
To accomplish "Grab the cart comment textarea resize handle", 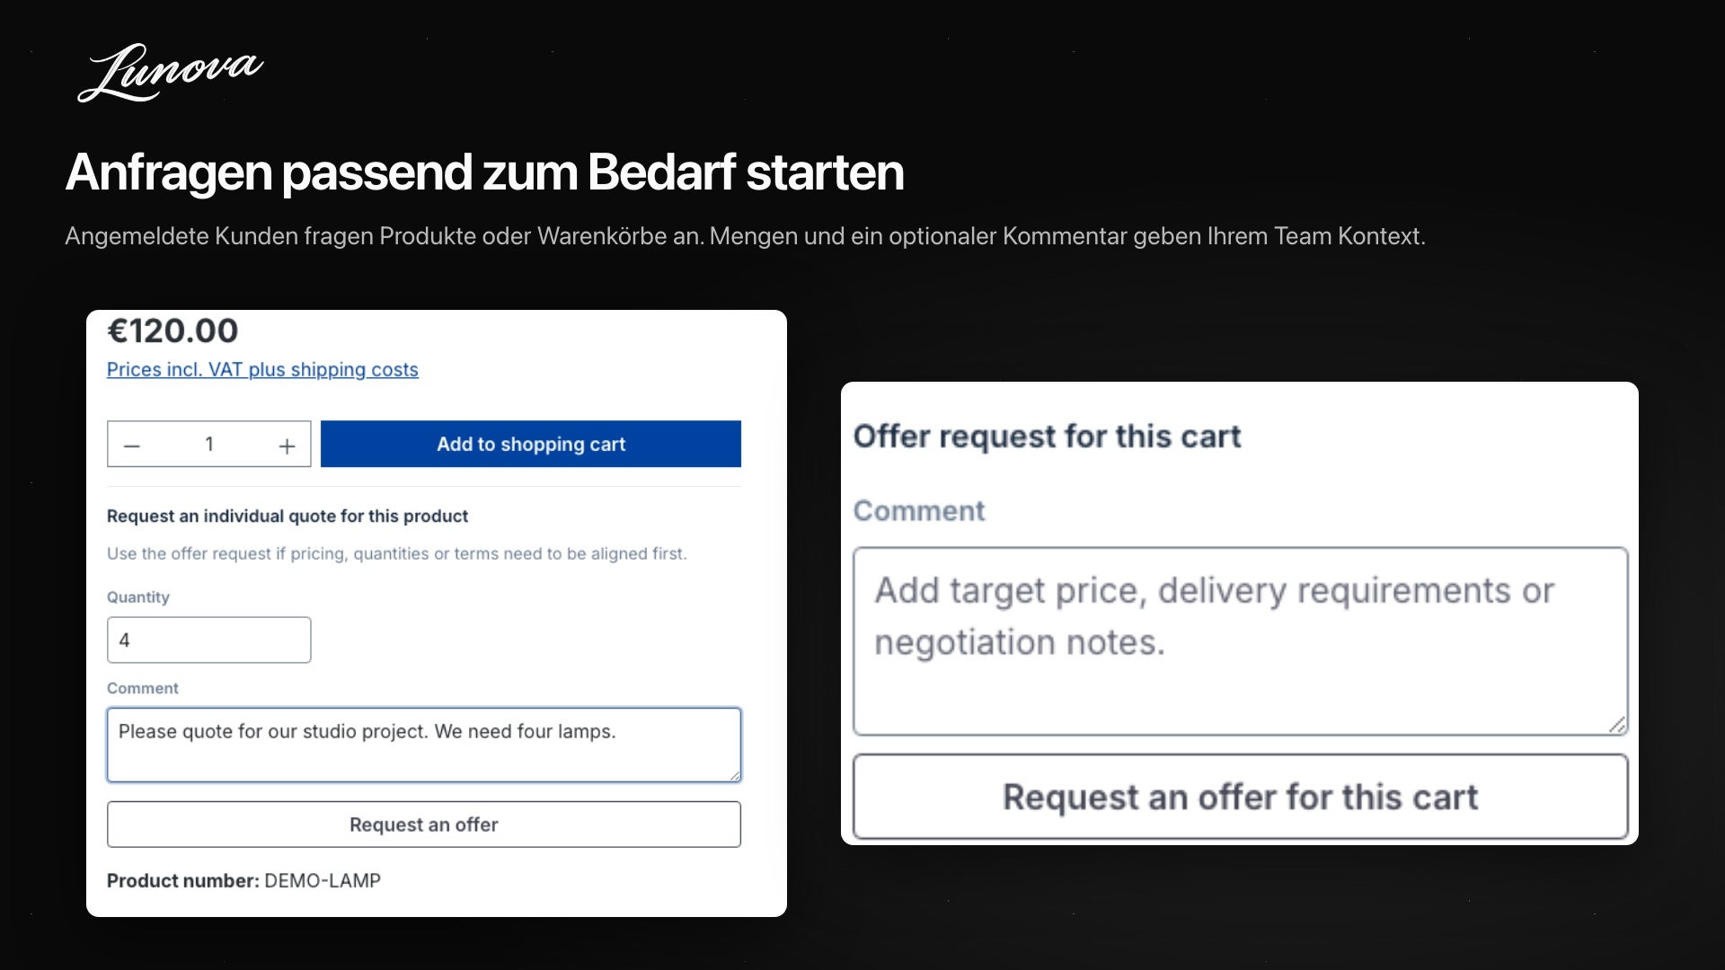I will coord(1617,724).
